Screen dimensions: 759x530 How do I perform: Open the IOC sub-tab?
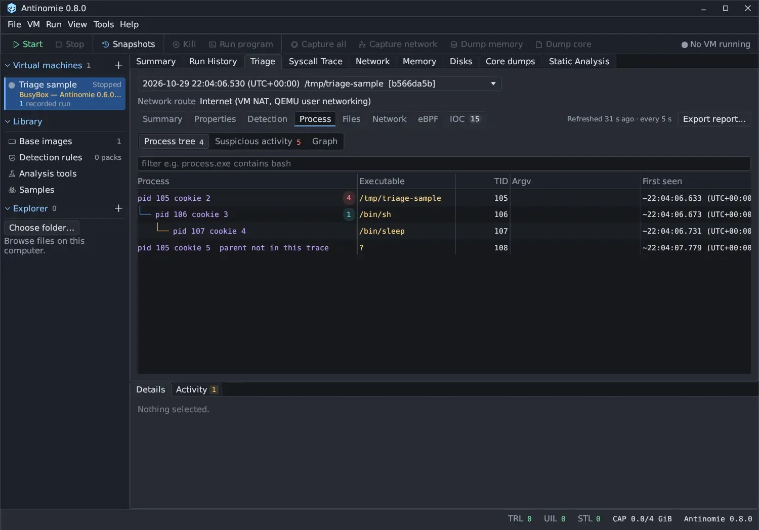(x=465, y=119)
